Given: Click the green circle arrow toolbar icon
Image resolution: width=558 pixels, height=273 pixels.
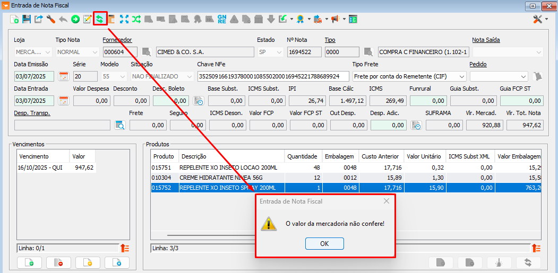Looking at the screenshot, I should pos(75,19).
